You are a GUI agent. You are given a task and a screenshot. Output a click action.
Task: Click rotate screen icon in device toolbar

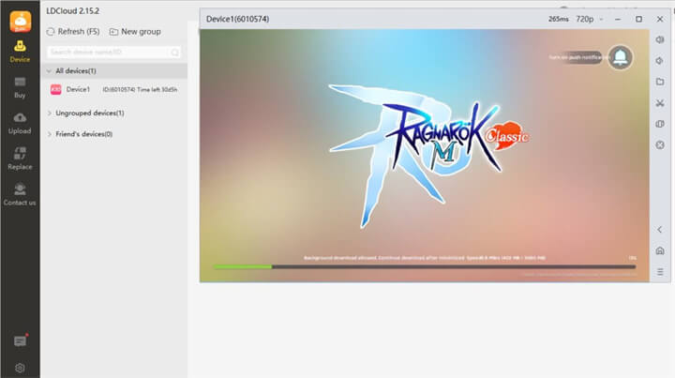click(x=660, y=124)
